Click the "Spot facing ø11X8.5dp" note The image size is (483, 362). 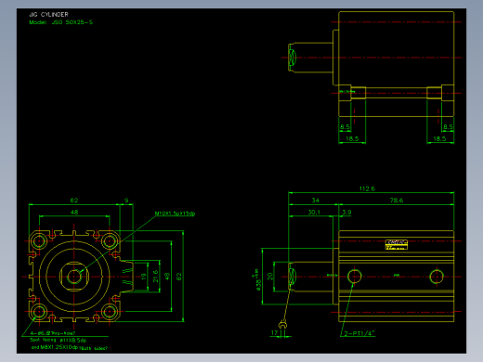click(59, 340)
